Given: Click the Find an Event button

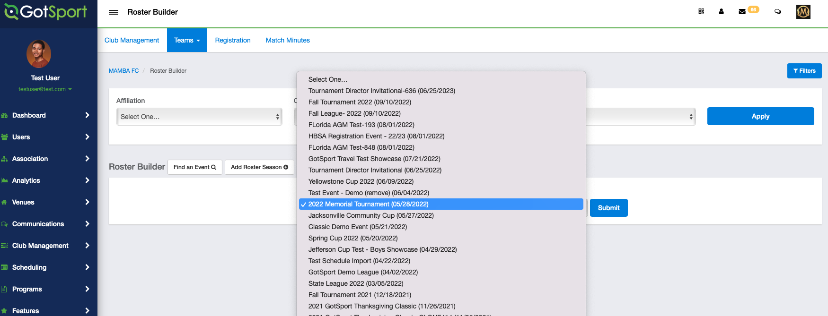Looking at the screenshot, I should (195, 167).
